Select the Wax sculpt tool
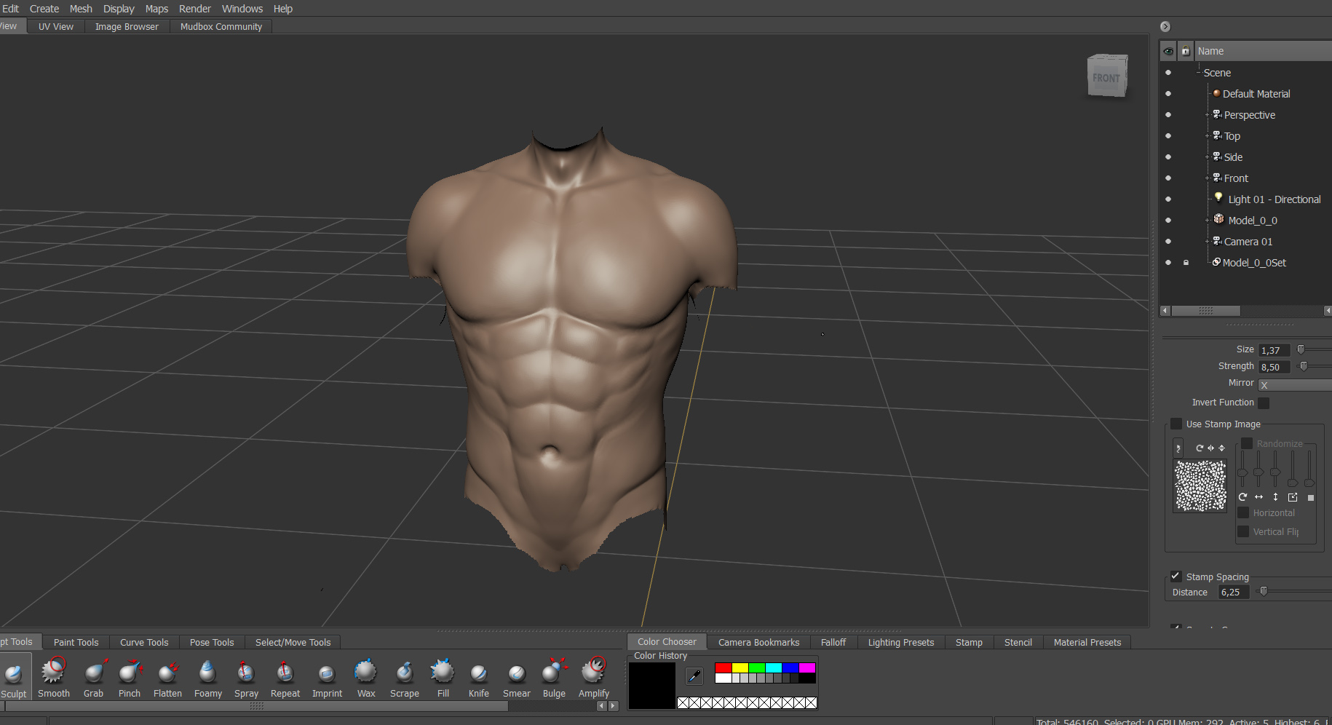This screenshot has width=1332, height=725. click(x=366, y=677)
